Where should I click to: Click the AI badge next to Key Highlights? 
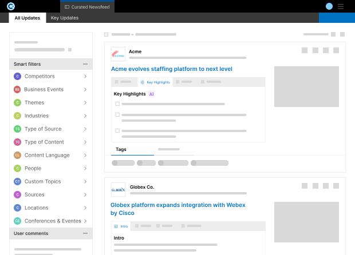pos(152,94)
